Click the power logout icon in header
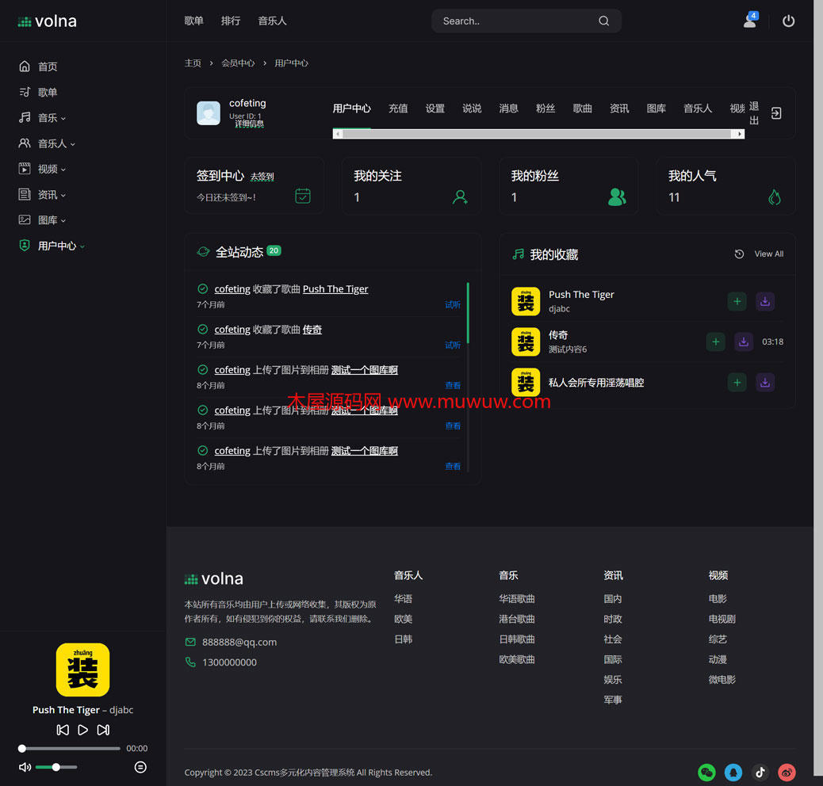The height and width of the screenshot is (786, 823). [788, 21]
